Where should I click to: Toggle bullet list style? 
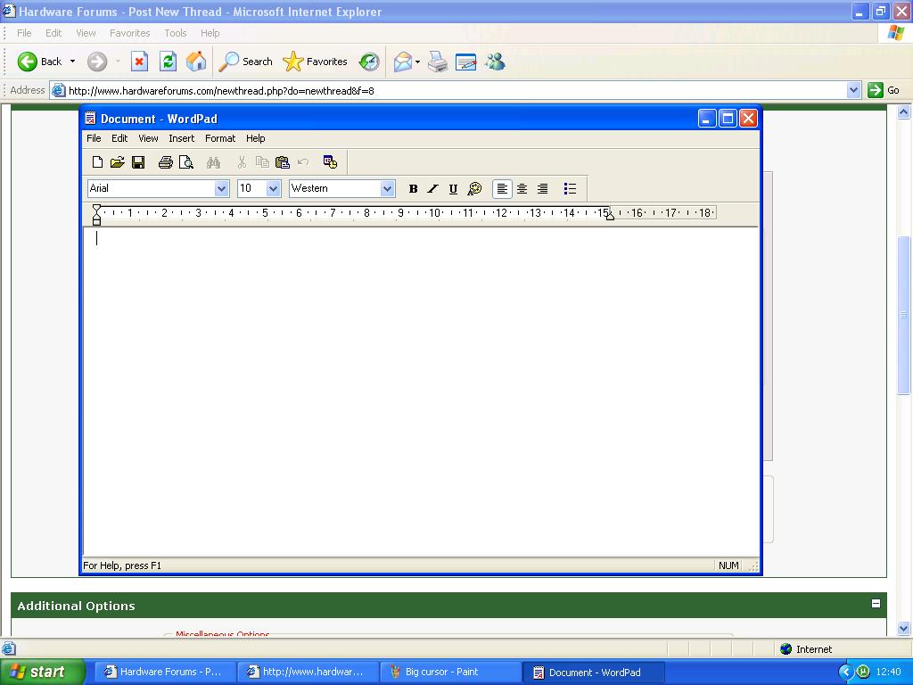point(570,189)
